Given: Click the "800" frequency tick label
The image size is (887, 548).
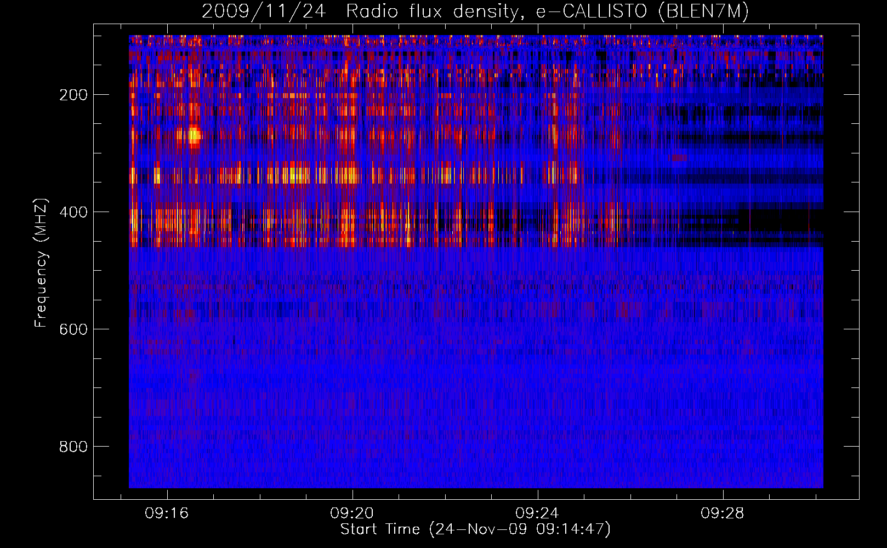Looking at the screenshot, I should pos(73,447).
